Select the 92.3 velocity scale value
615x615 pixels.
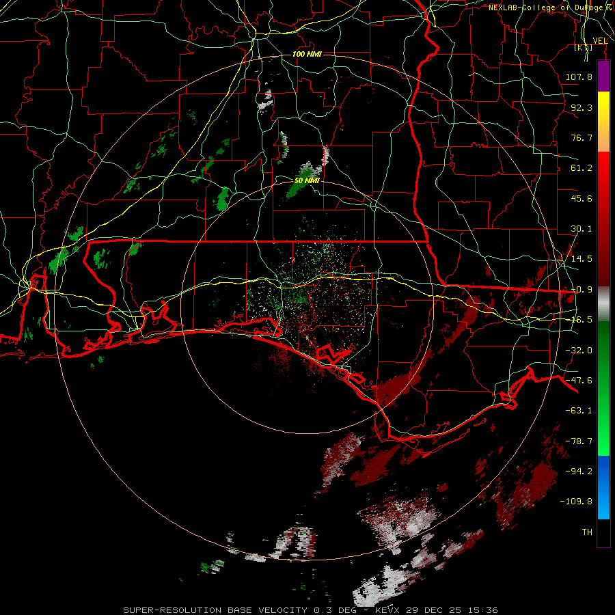point(582,107)
